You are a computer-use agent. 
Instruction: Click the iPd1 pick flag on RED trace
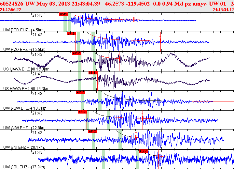pyautogui.click(x=64, y=14)
